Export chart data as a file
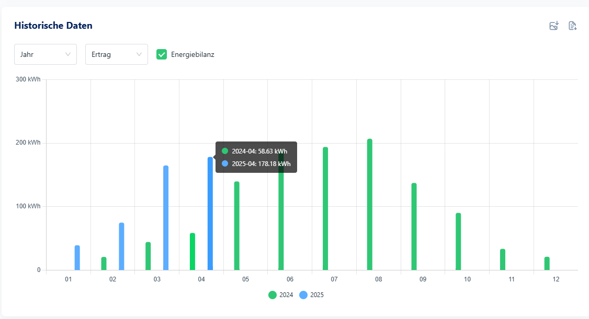589x319 pixels. (572, 26)
